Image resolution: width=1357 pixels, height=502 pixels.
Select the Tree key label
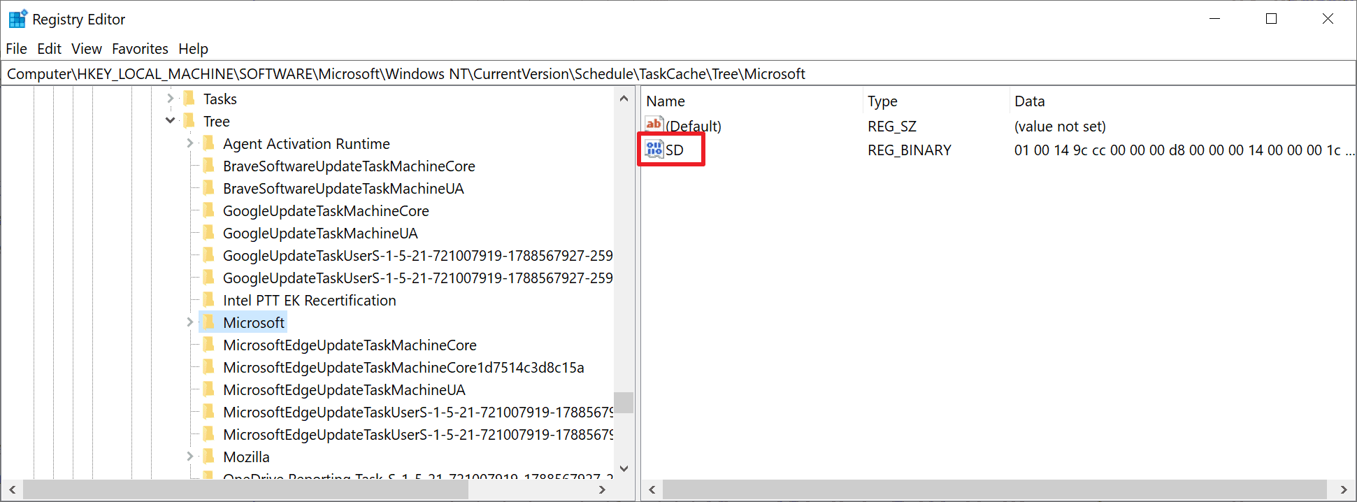tap(217, 122)
